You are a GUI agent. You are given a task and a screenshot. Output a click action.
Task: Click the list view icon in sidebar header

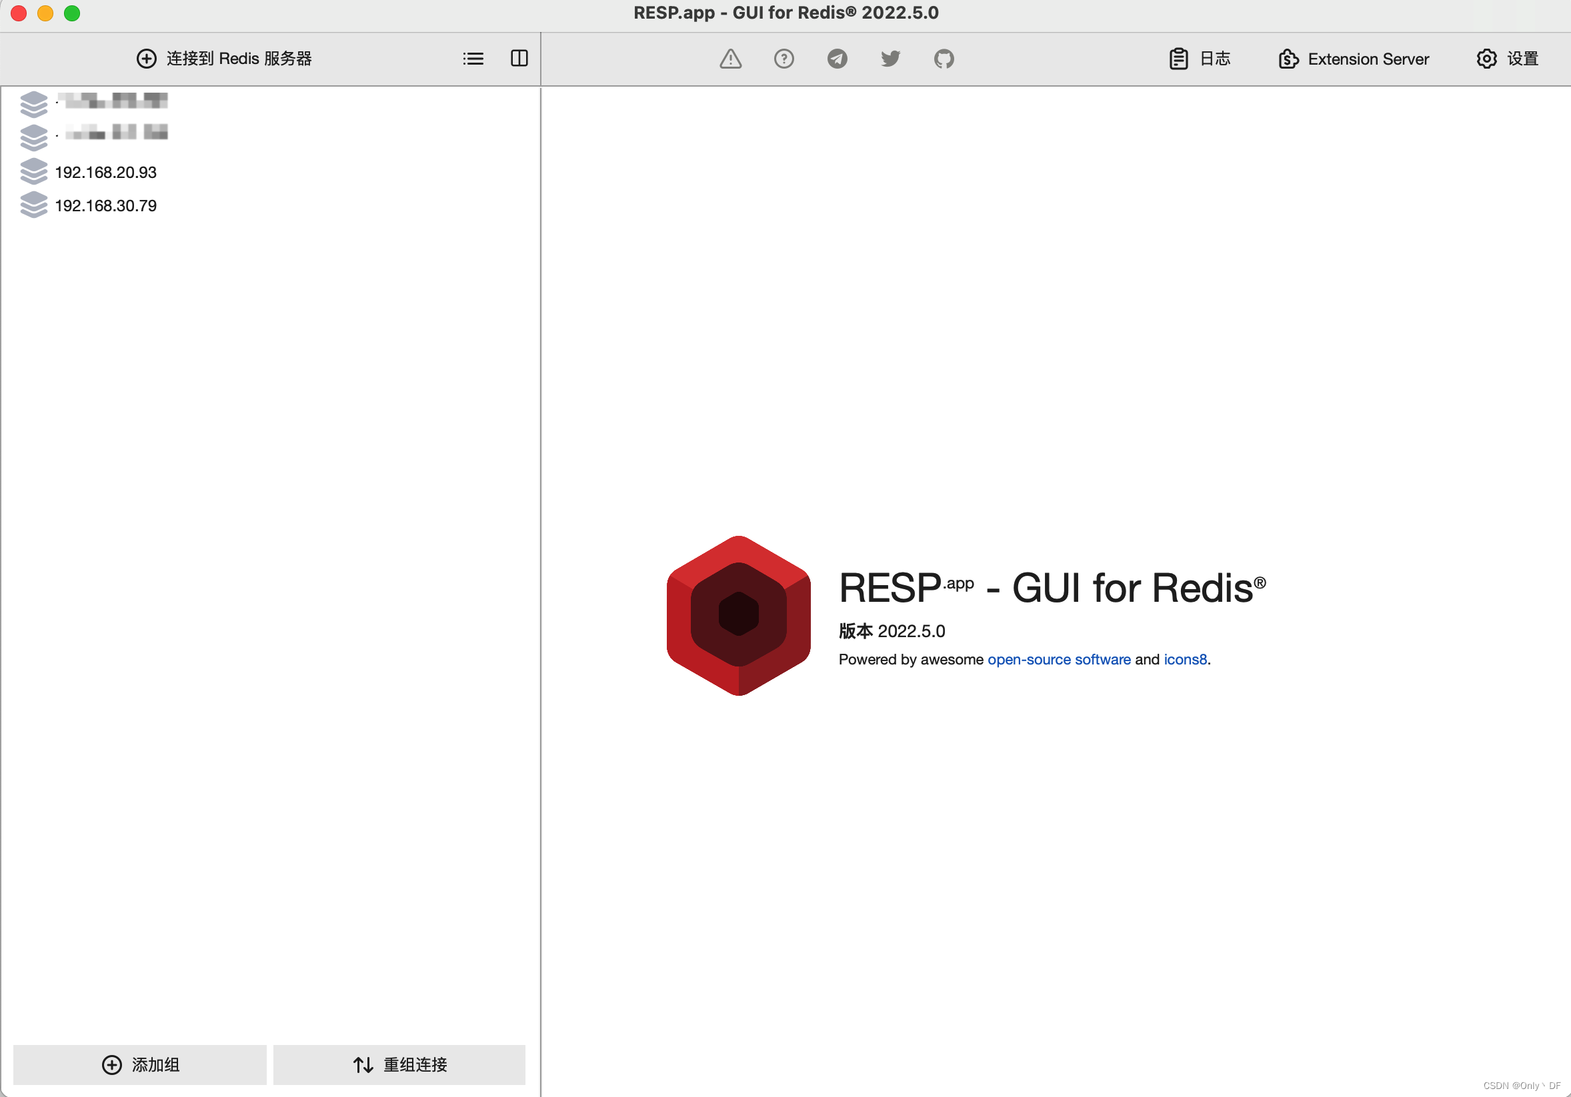coord(473,59)
